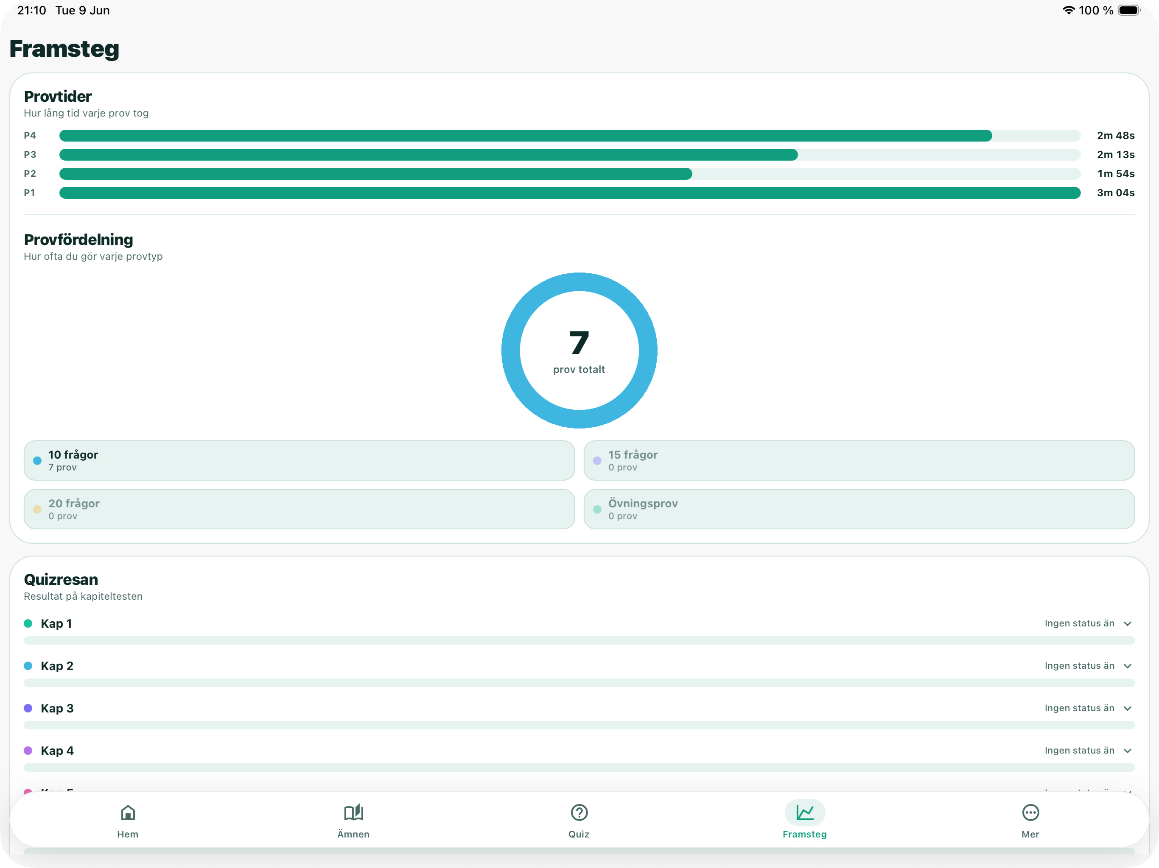Click the P4 row label
The image size is (1159, 868).
tap(30, 136)
